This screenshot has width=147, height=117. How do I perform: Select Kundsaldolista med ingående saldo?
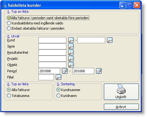coord(35,23)
